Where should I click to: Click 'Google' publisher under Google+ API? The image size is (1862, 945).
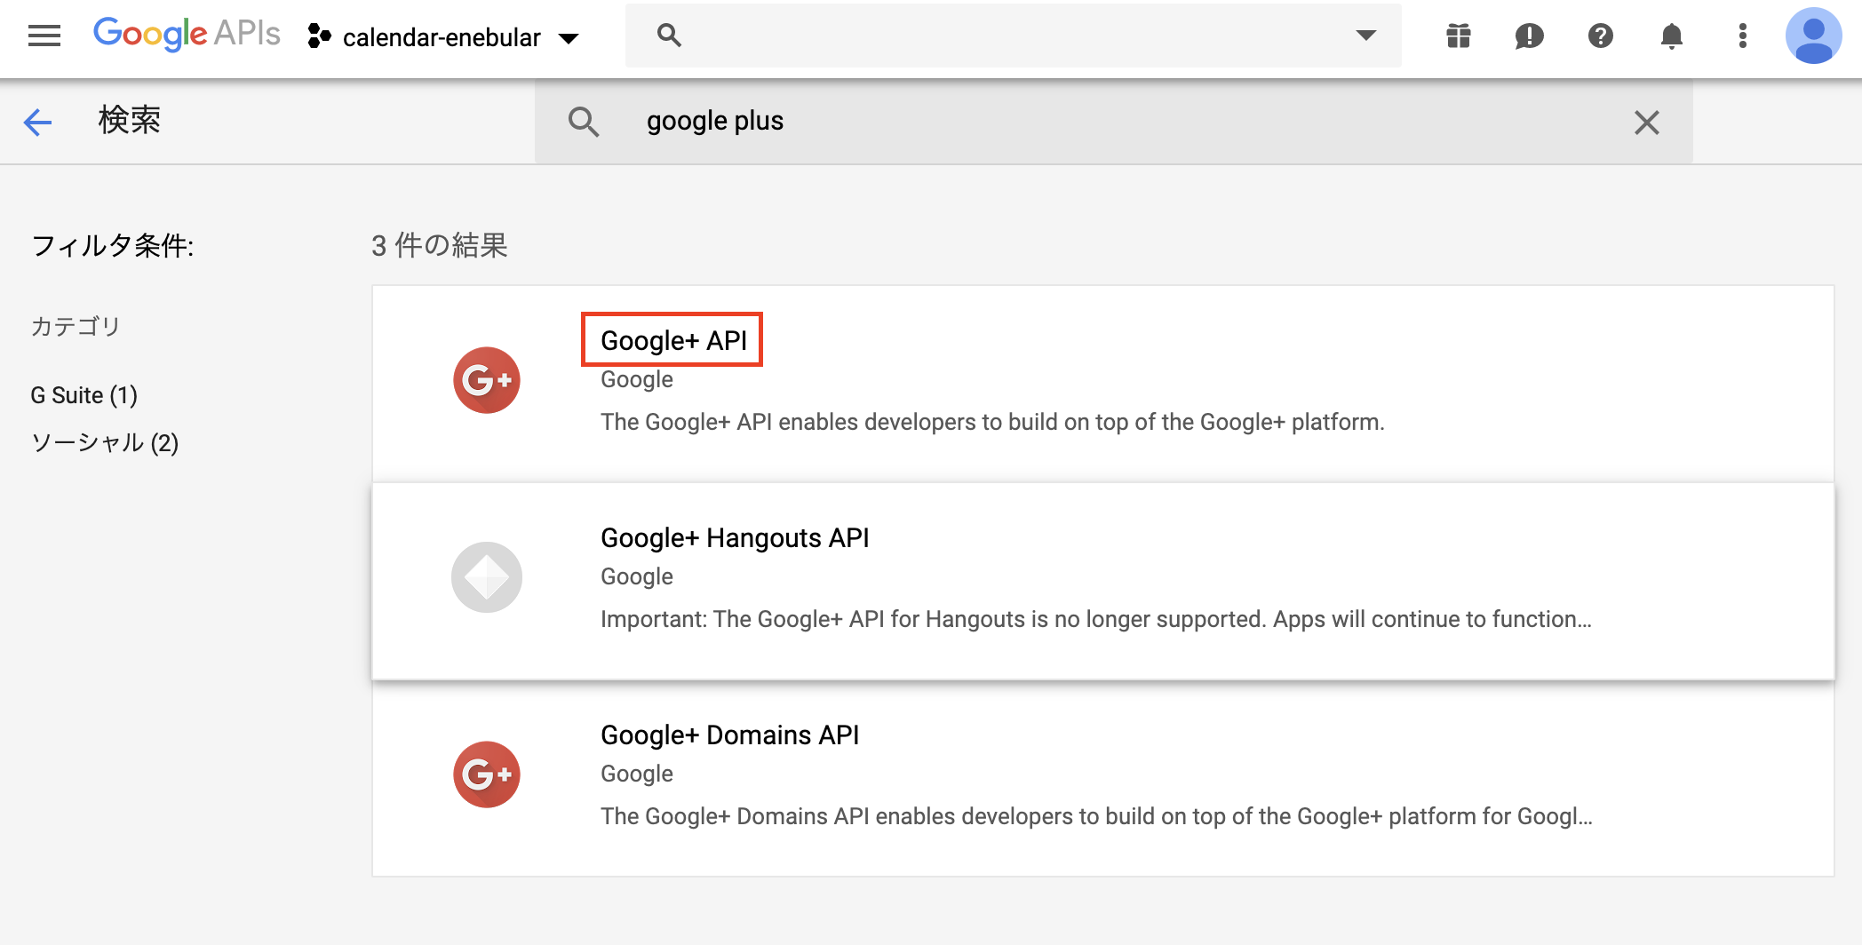tap(637, 379)
